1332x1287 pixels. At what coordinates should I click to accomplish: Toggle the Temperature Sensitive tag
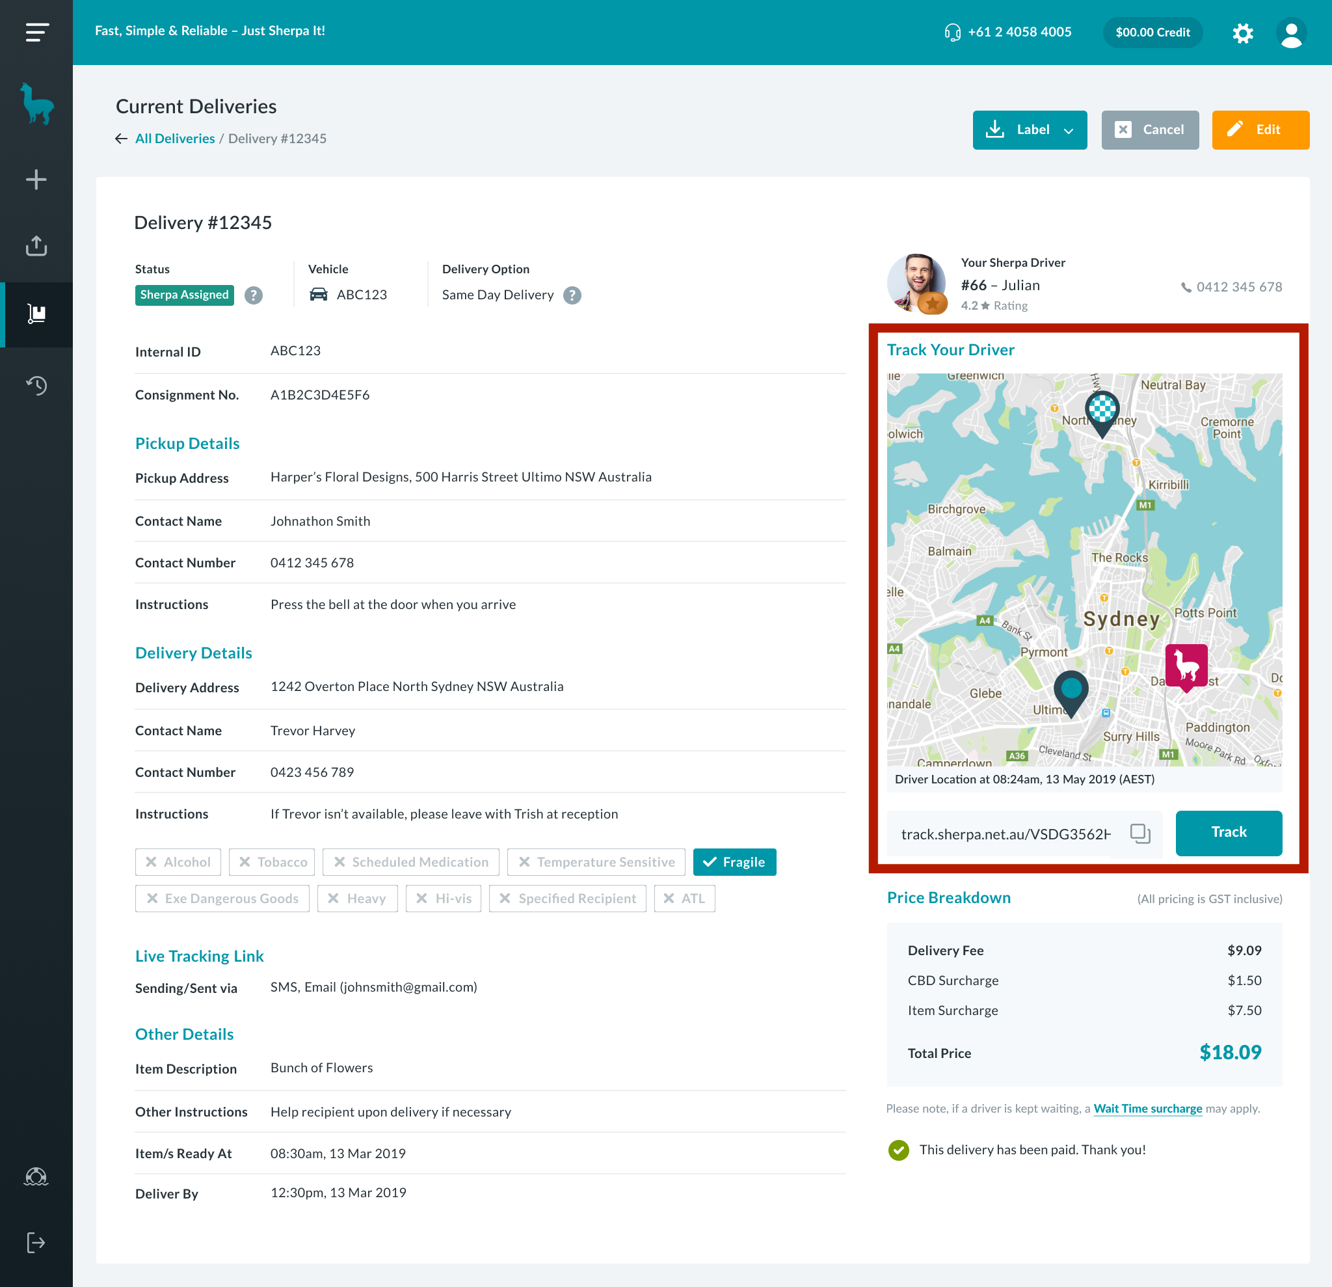click(x=596, y=862)
